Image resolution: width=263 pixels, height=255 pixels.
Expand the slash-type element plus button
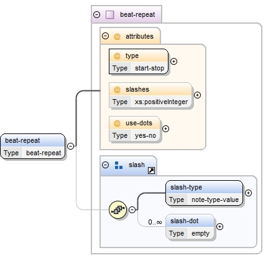[248, 193]
